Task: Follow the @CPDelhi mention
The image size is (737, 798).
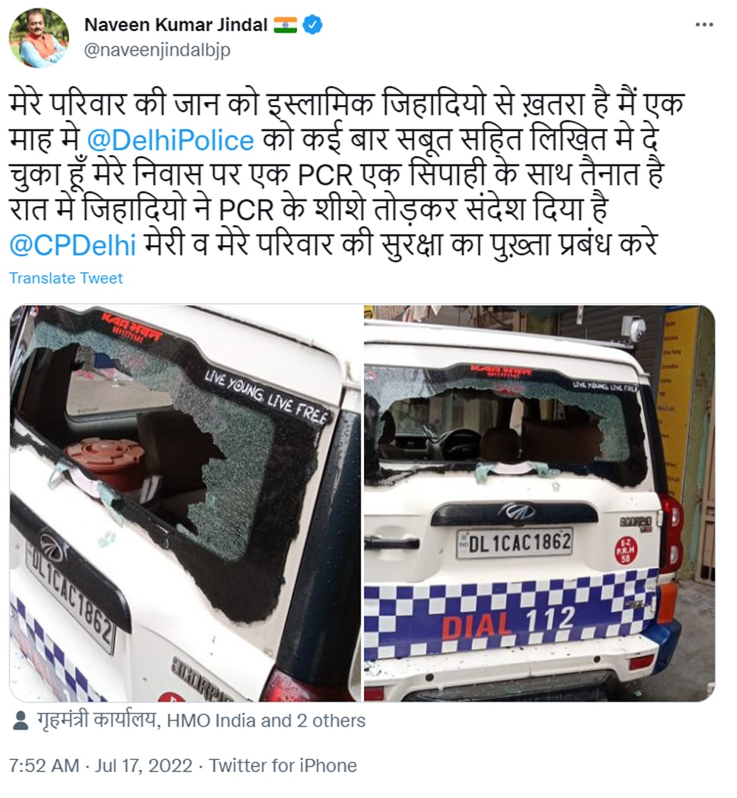Action: [x=73, y=245]
